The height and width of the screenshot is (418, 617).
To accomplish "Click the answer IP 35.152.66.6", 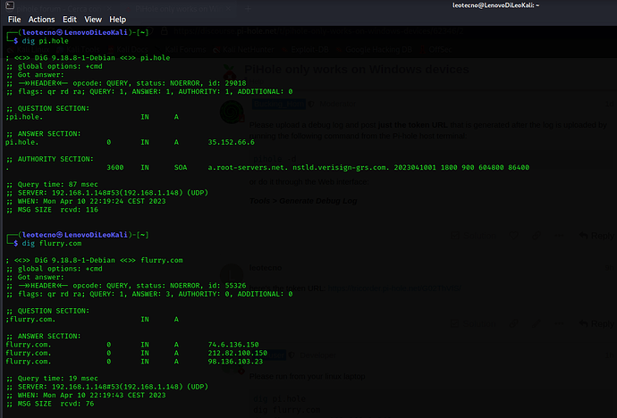I will [231, 142].
